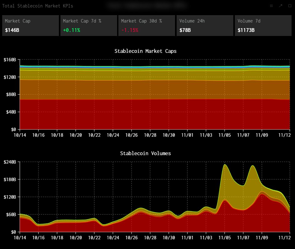
Task: Click 10/20 date under Market Caps chart
Action: pos(76,135)
